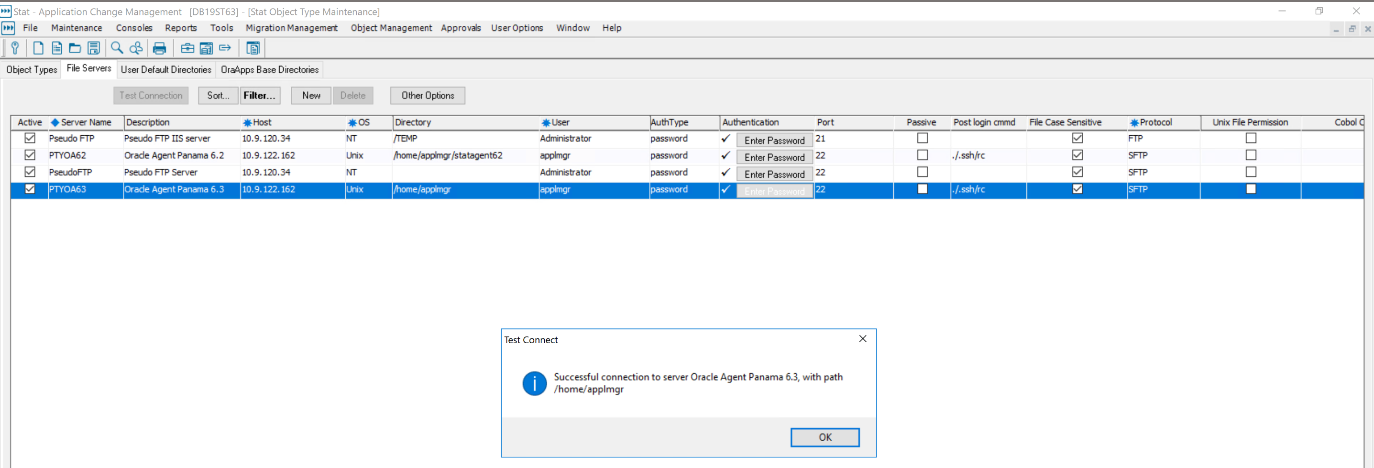
Task: Toggle File Case Sensitive for PseudoFTP row
Action: [x=1077, y=172]
